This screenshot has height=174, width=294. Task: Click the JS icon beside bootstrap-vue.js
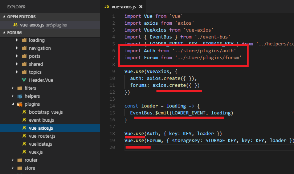(24, 112)
